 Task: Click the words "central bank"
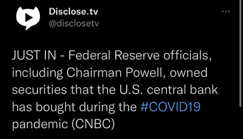[182, 90]
